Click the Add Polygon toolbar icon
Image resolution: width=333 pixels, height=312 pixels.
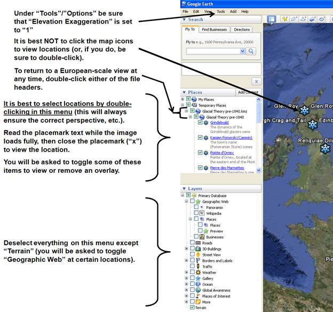tap(295, 19)
